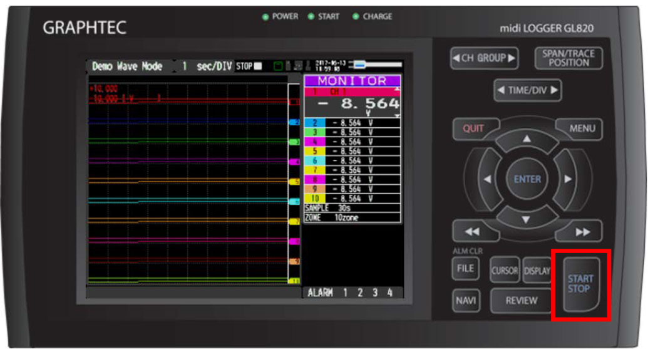Switch view with the DISPLAY key
This screenshot has width=648, height=349.
537,271
